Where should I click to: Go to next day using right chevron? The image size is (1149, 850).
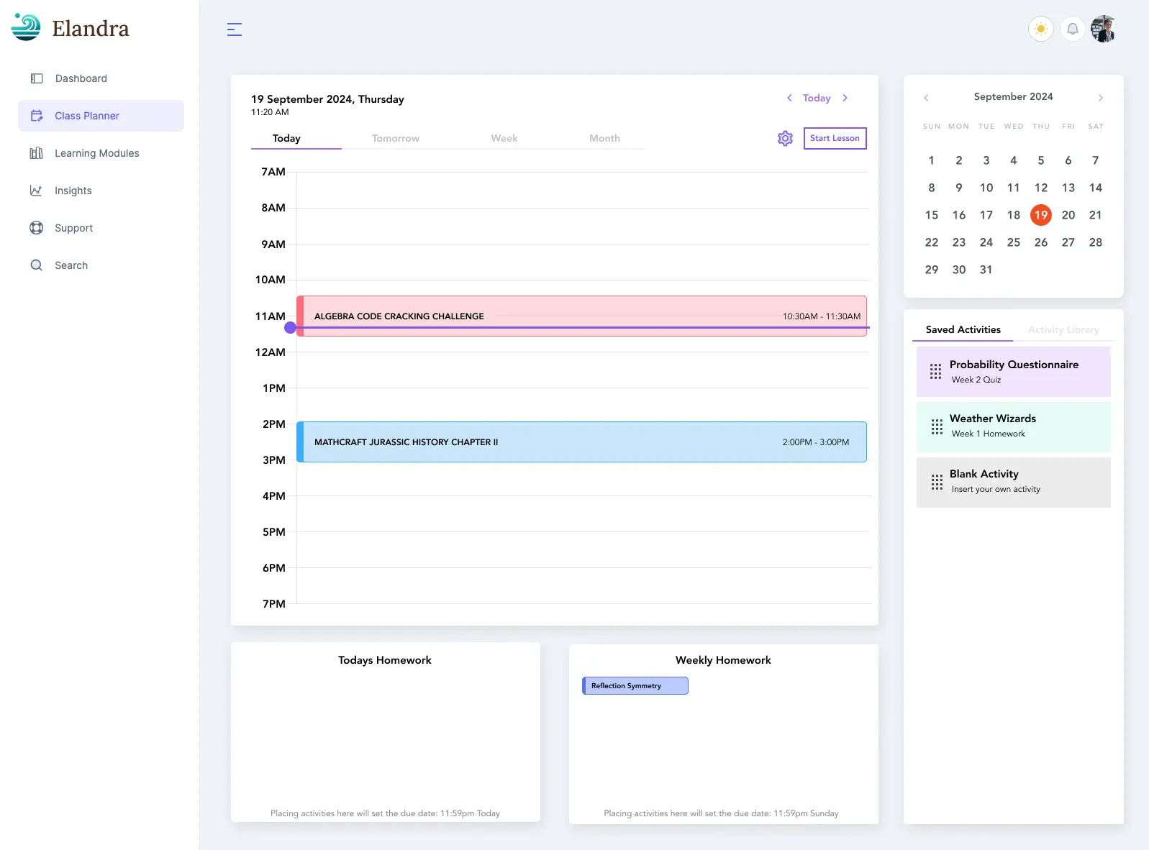[845, 98]
